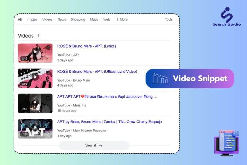Viewport: 247px width, 165px height.
Task: Open the Tools options
Action: 169,19
